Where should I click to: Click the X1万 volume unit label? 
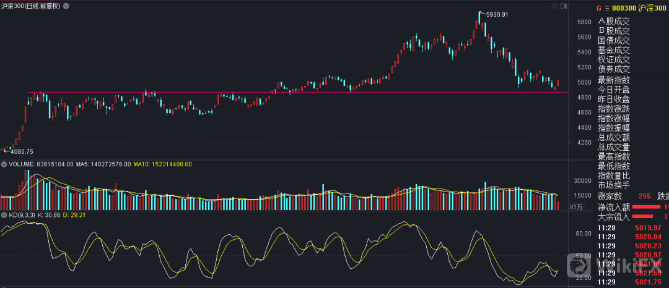tap(576, 206)
